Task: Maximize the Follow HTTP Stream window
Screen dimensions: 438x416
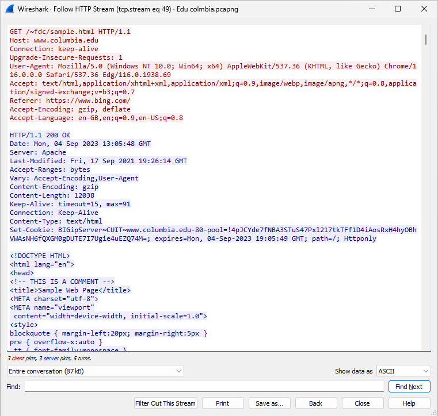Action: (x=398, y=9)
